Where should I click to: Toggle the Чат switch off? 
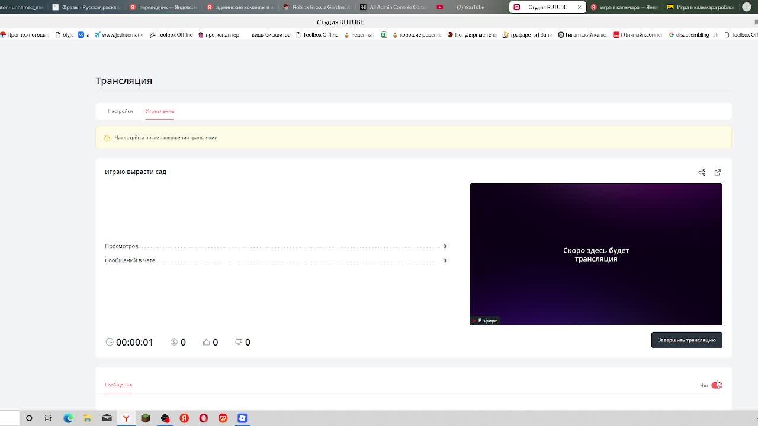[x=717, y=385]
